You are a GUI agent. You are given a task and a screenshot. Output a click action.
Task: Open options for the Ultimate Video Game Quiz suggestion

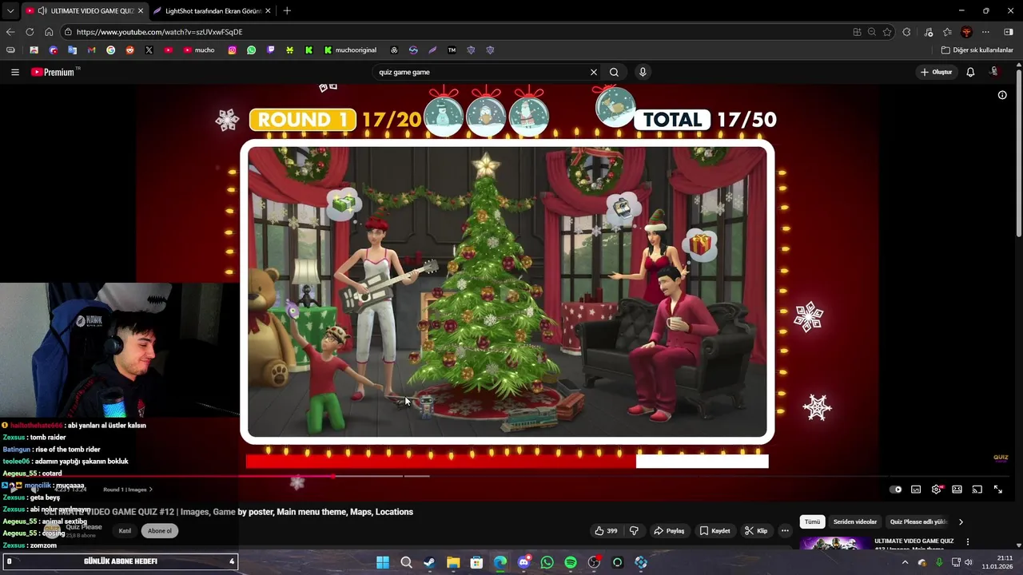[x=968, y=541]
